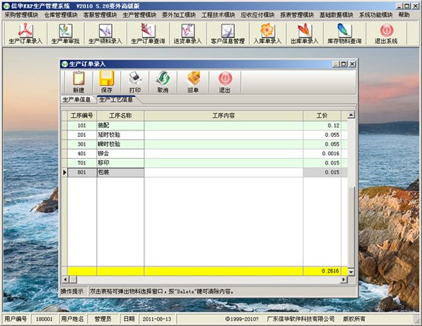The image size is (422, 326).
Task: Open 库存物料查询 from the toolbar
Action: click(344, 34)
